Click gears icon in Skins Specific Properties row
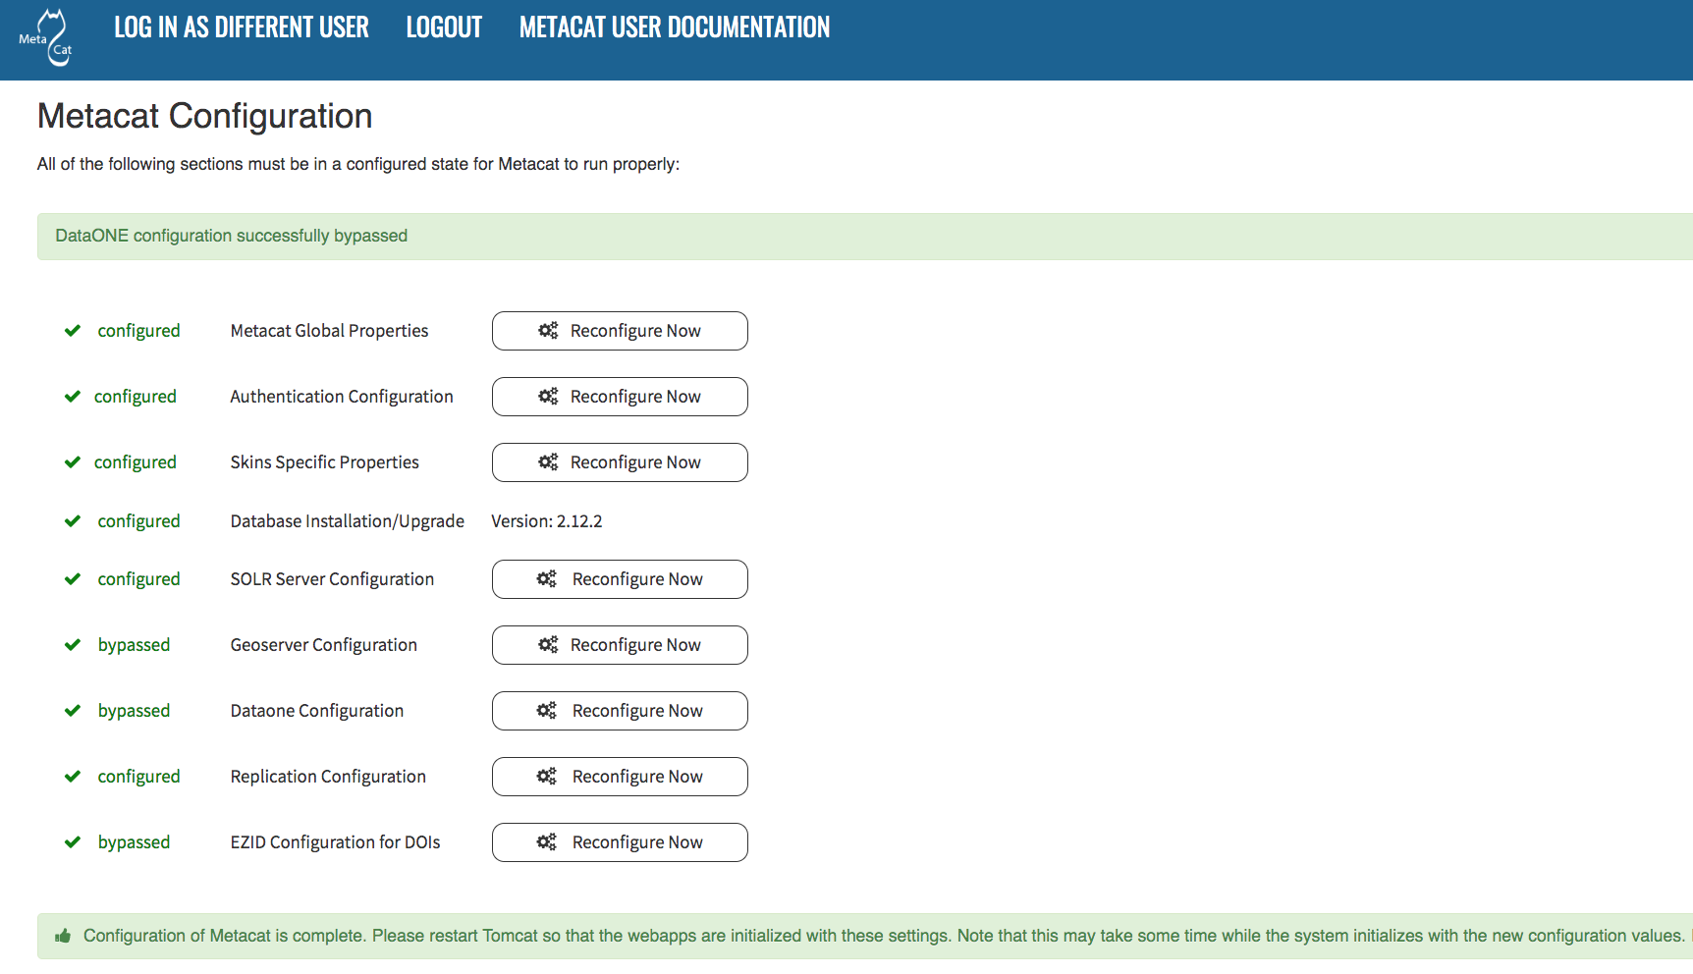This screenshot has height=974, width=1693. click(x=548, y=462)
